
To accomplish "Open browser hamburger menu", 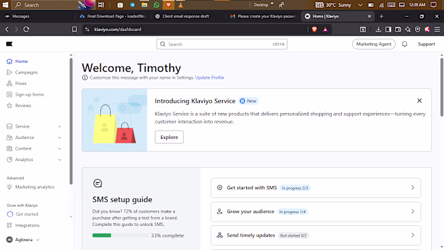I will (x=437, y=29).
